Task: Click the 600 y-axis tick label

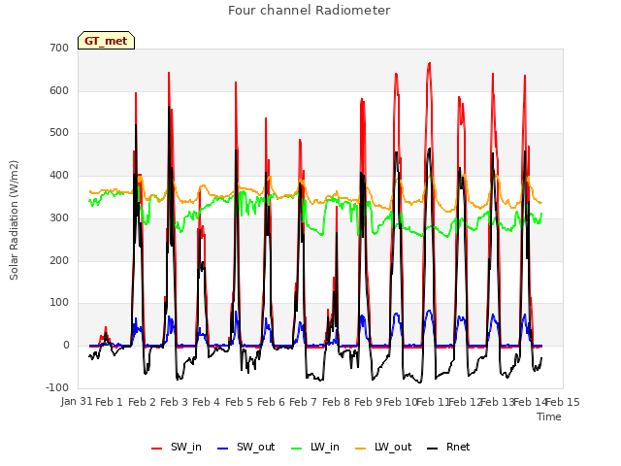Action: (59, 90)
